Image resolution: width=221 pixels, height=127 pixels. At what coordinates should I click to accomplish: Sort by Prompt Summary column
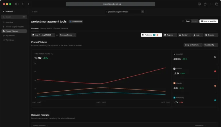tap(41, 126)
